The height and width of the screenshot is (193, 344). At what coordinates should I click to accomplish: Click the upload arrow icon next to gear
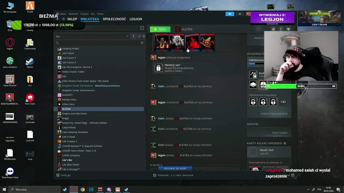[x=281, y=29]
